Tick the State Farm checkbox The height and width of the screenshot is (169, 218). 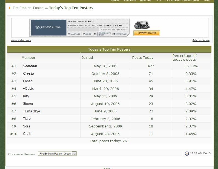click(113, 34)
